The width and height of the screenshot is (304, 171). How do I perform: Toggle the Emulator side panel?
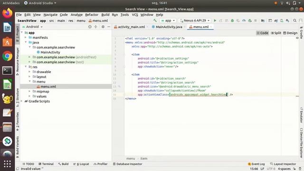[302, 115]
